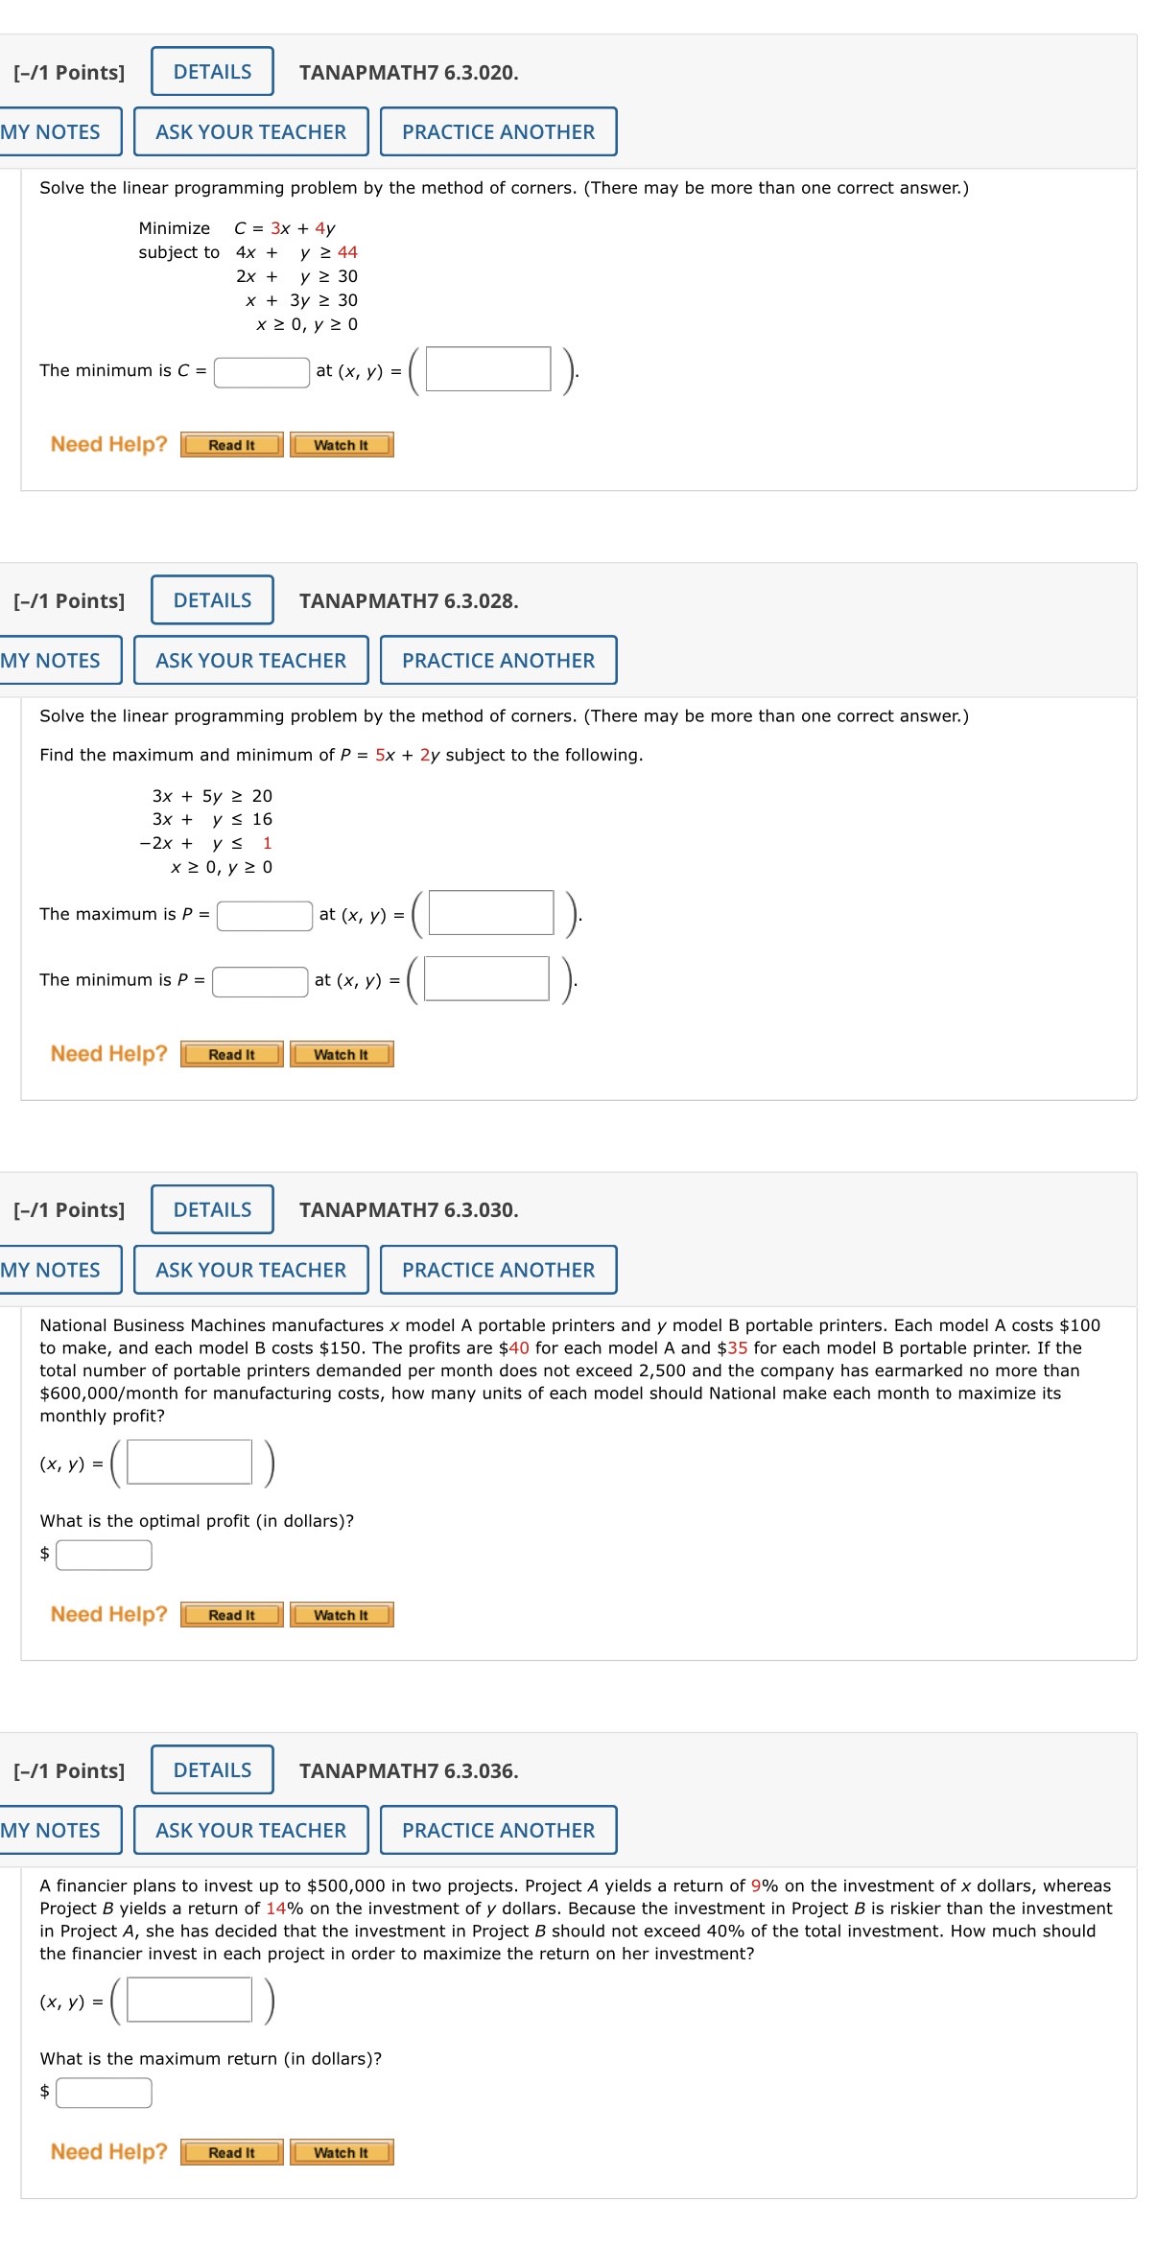Click Watch It for problem 6.3.028
The image size is (1157, 2248).
[x=341, y=1055]
